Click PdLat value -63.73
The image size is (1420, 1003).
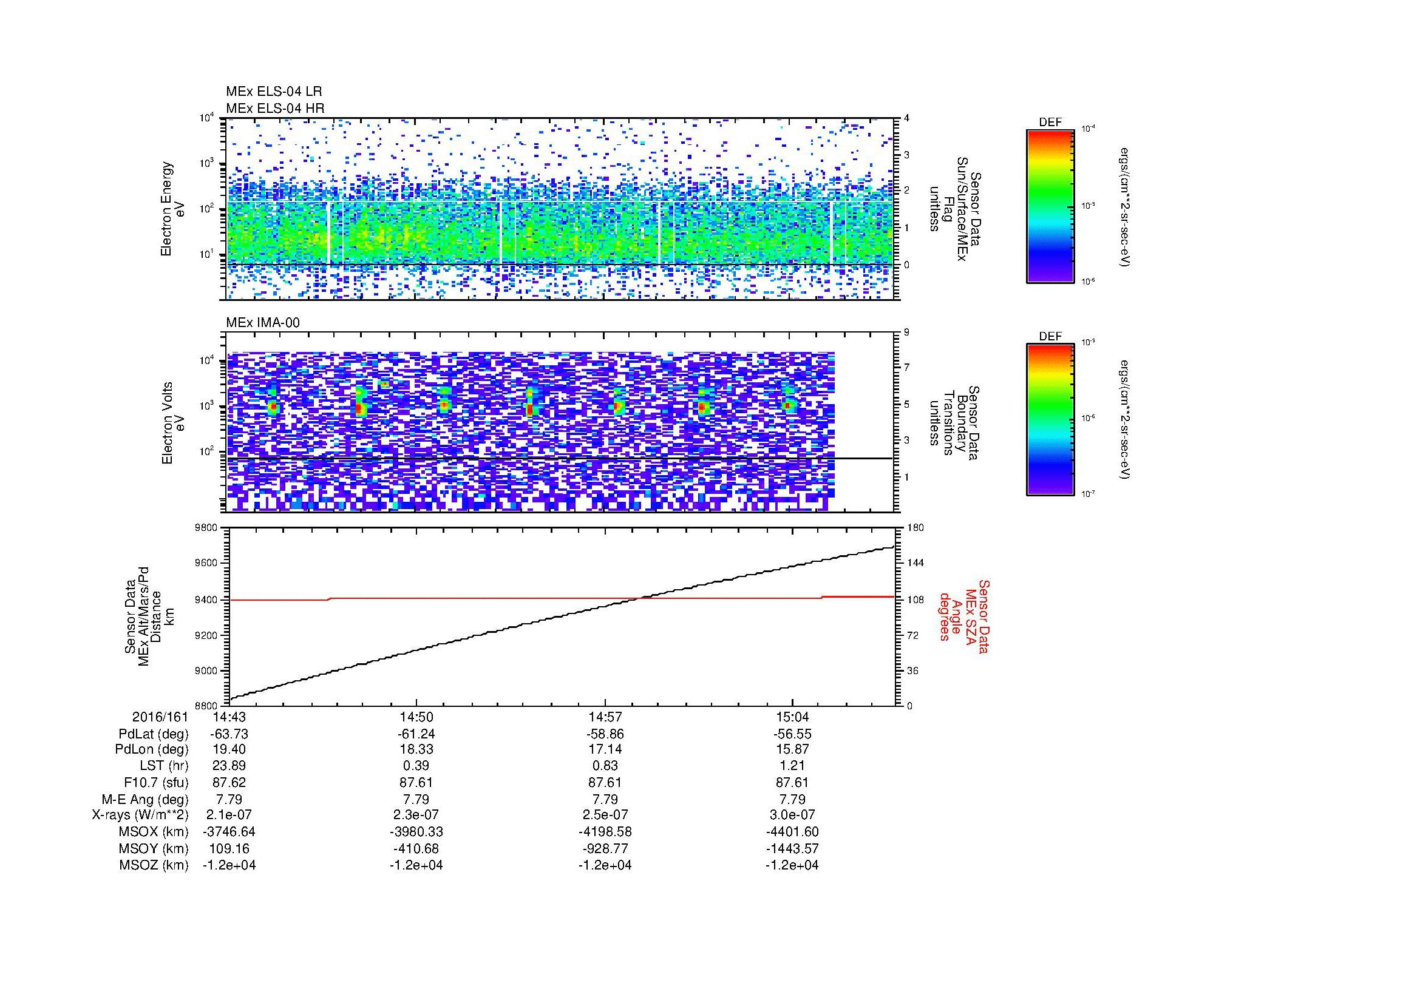(x=229, y=734)
